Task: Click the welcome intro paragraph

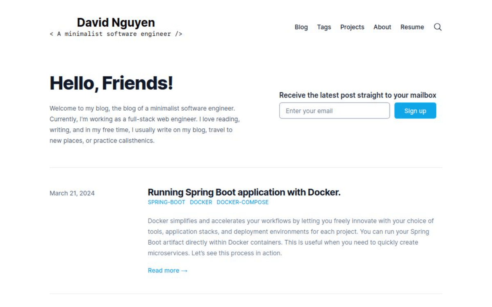Action: (144, 125)
